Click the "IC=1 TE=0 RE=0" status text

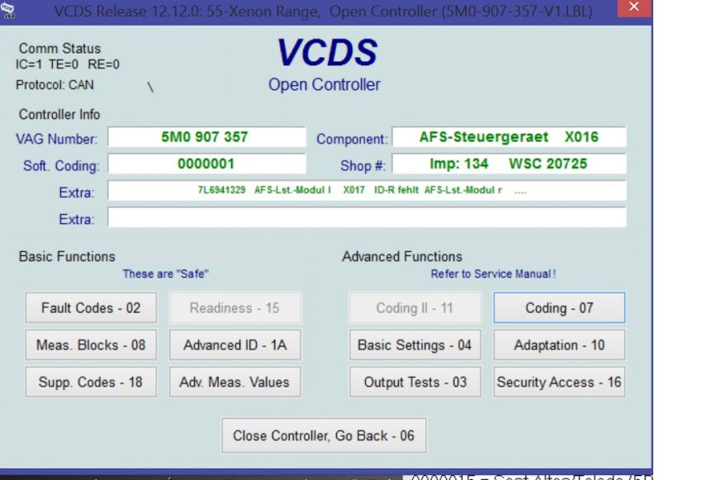coord(68,64)
